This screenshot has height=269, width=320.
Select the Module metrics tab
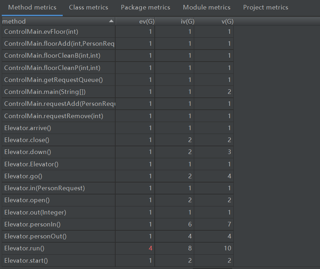[207, 7]
